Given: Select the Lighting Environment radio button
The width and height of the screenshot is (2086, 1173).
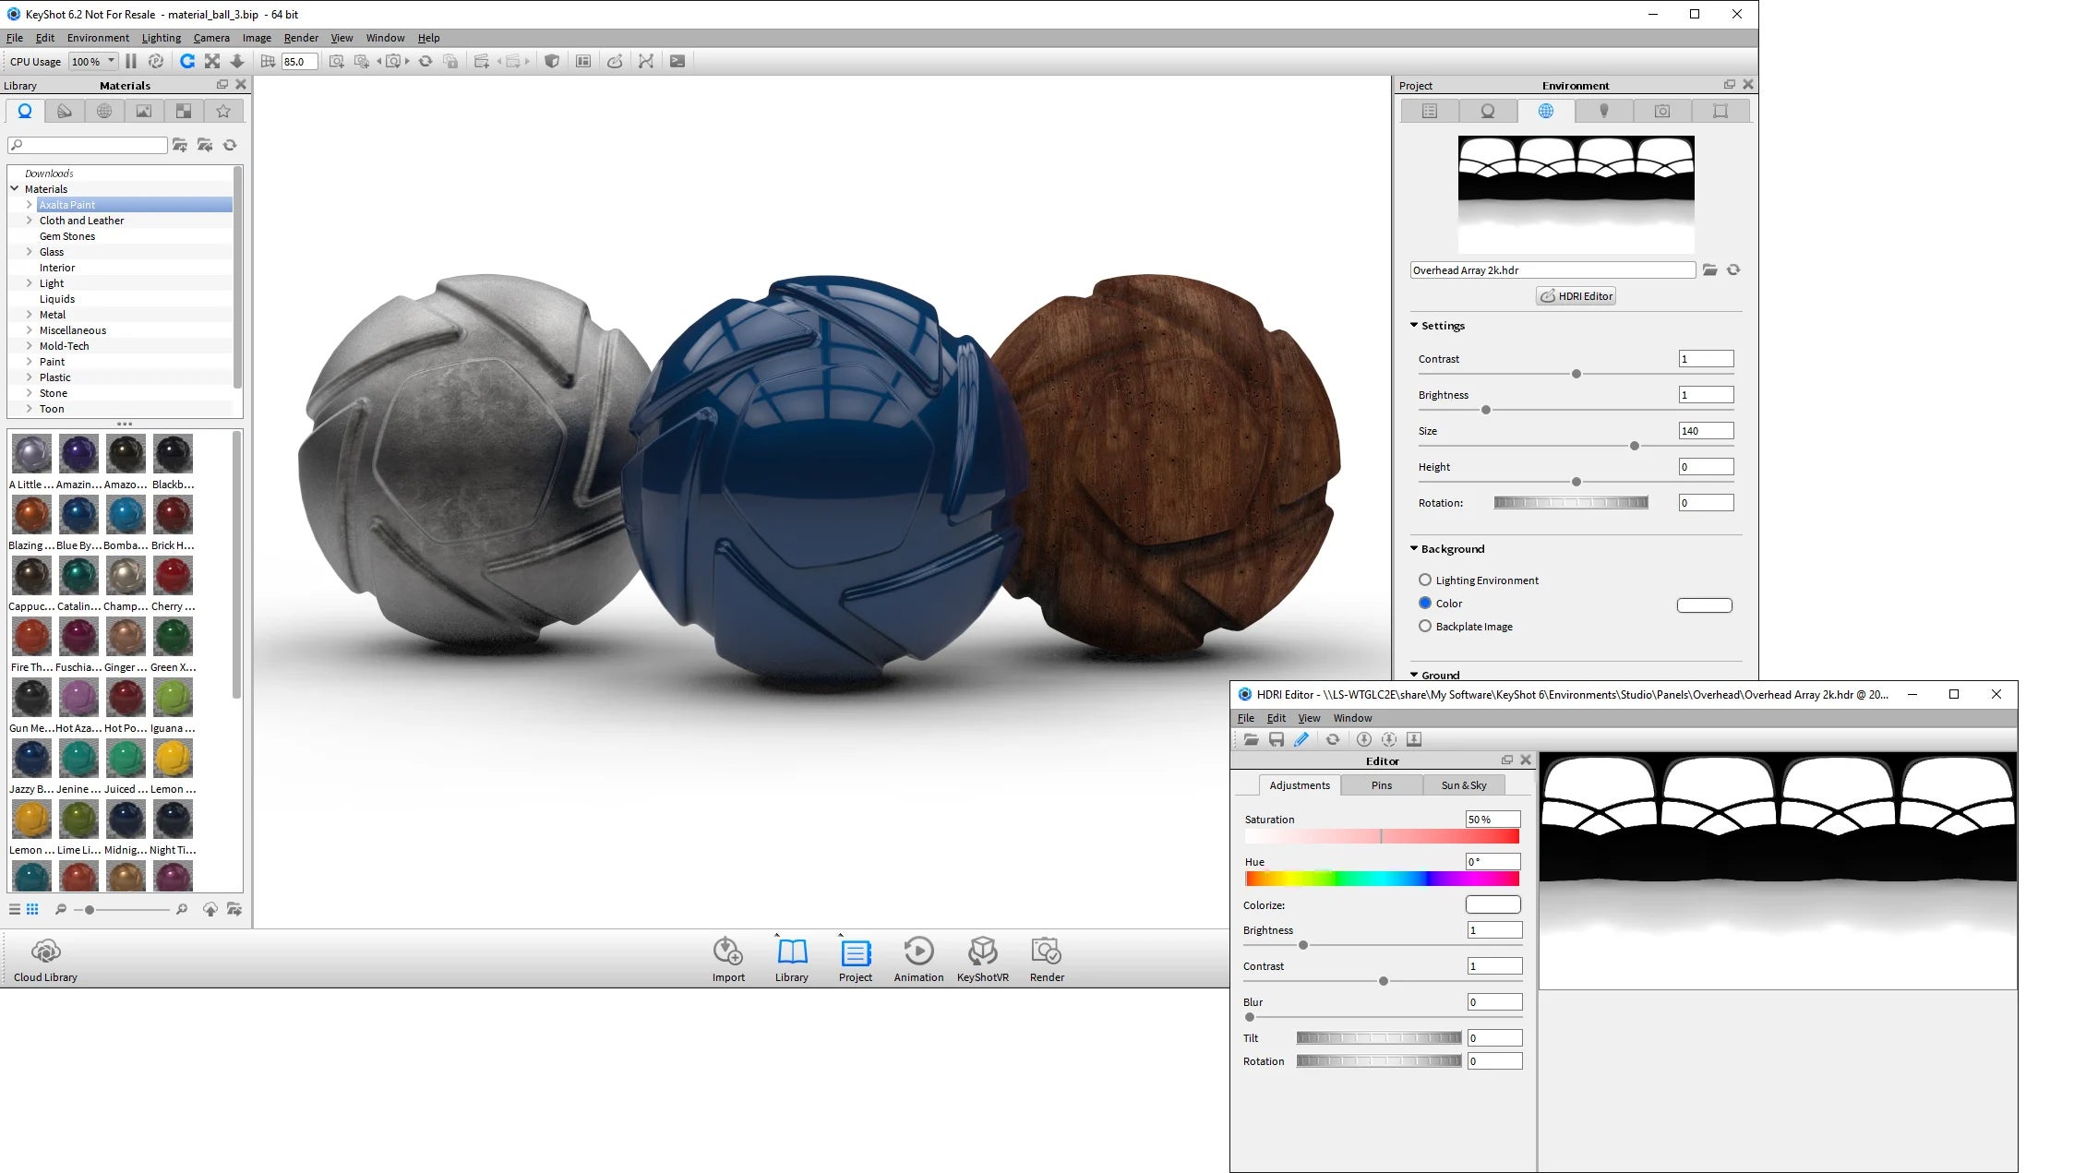Looking at the screenshot, I should coord(1424,581).
